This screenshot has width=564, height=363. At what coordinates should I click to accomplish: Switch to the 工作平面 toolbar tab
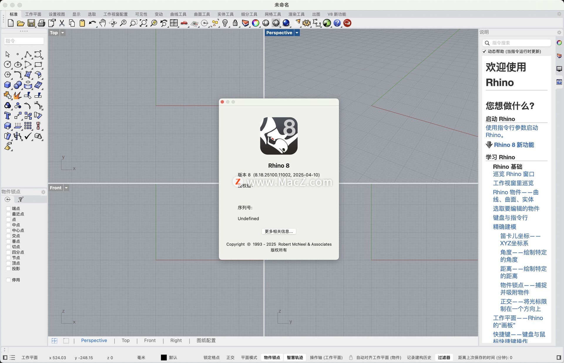[x=33, y=14]
